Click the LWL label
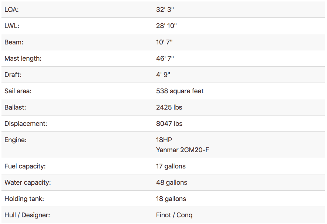This screenshot has width=327, height=224. pyautogui.click(x=12, y=26)
